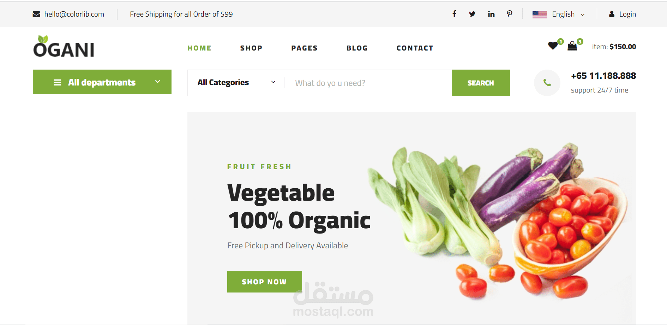Click the Facebook icon in top bar

[x=454, y=14]
